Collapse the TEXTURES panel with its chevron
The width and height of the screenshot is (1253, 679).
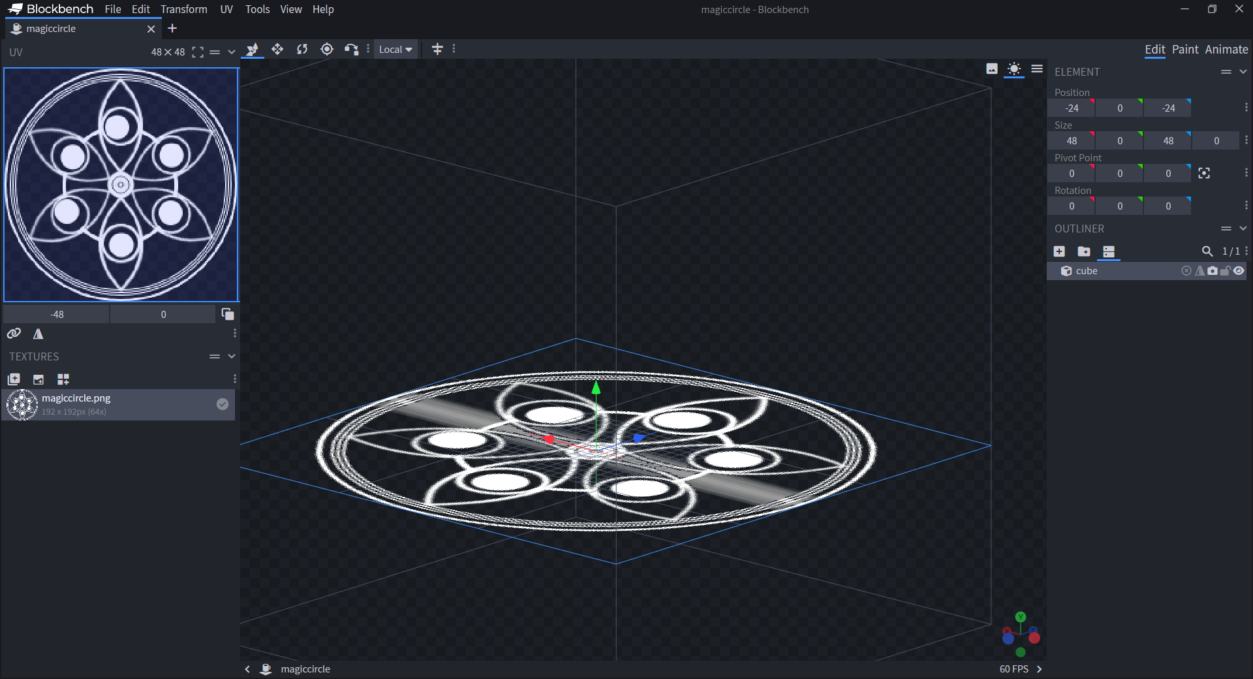(232, 356)
